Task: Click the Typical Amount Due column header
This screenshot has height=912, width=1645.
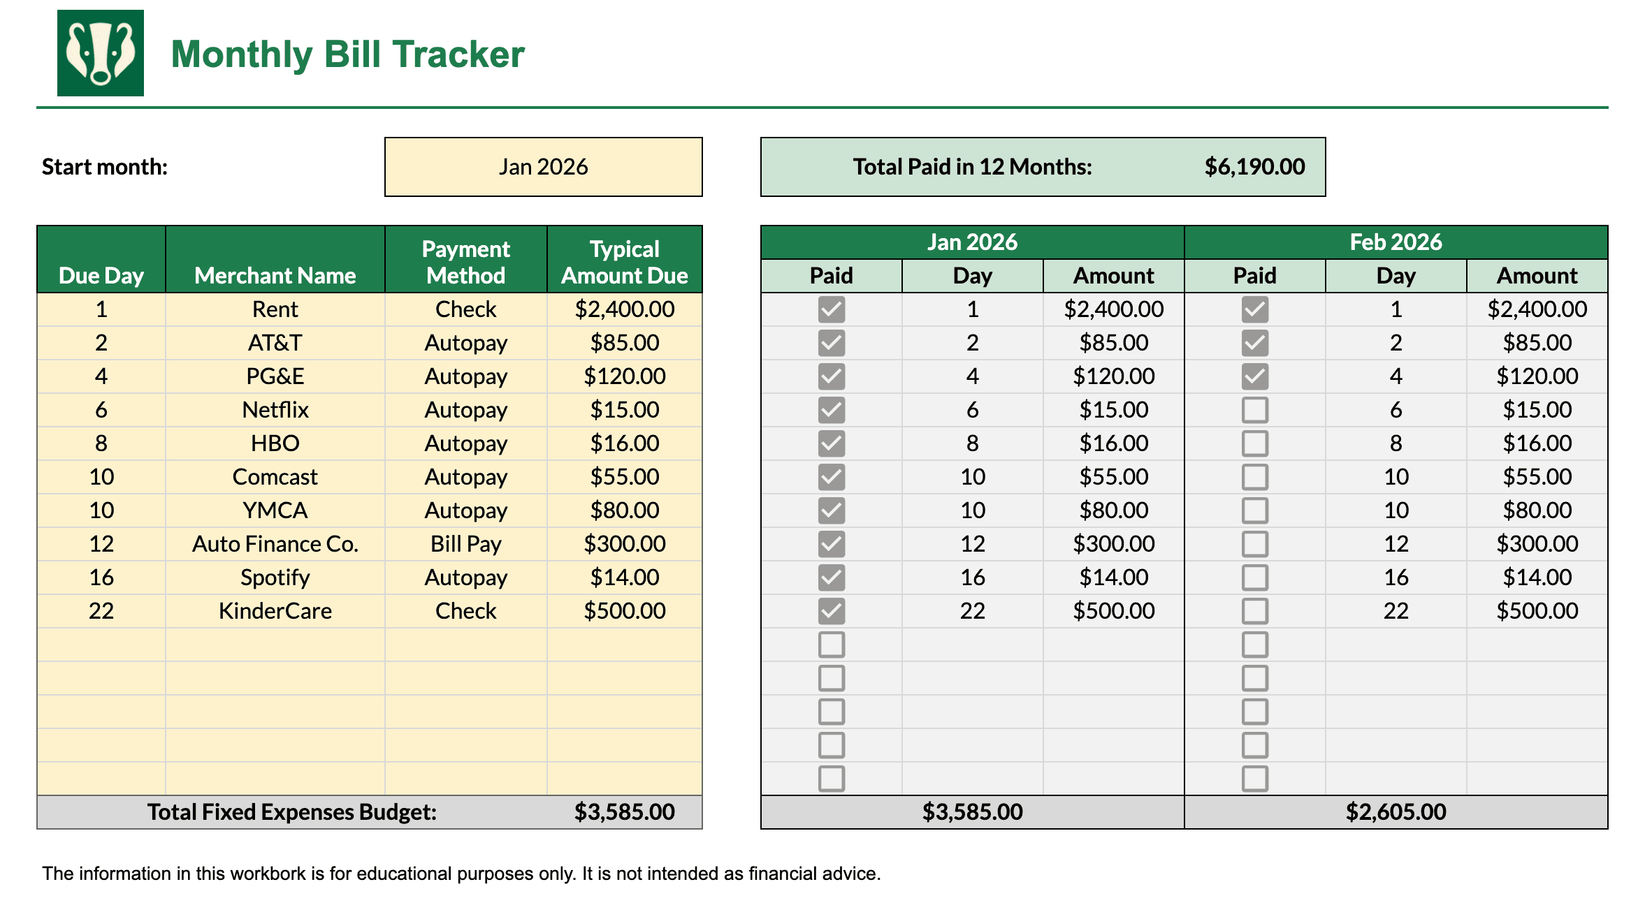Action: pos(623,260)
